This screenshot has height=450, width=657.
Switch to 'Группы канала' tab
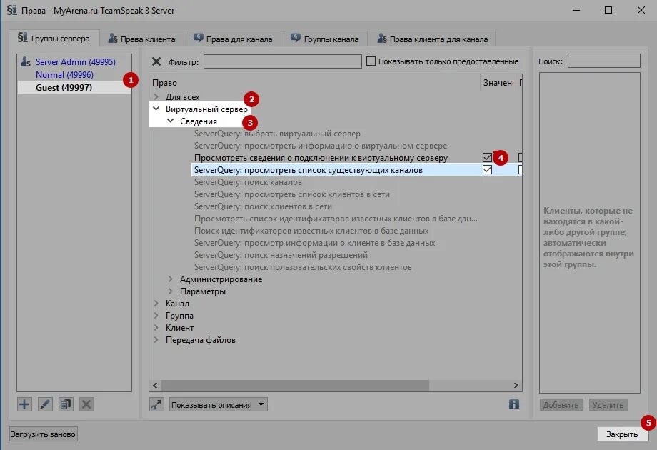click(324, 39)
